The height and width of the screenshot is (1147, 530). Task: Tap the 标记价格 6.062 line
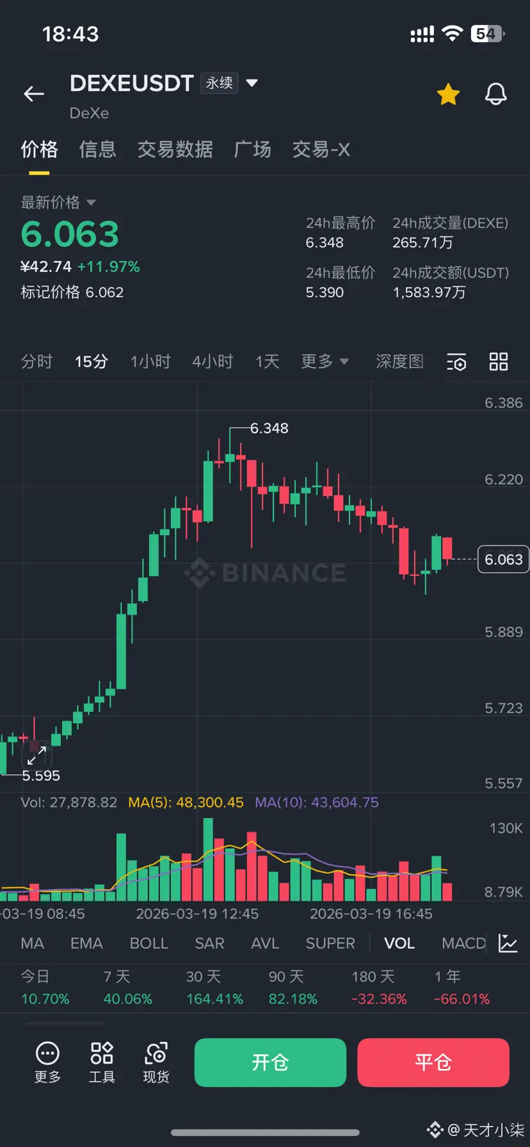pos(72,292)
